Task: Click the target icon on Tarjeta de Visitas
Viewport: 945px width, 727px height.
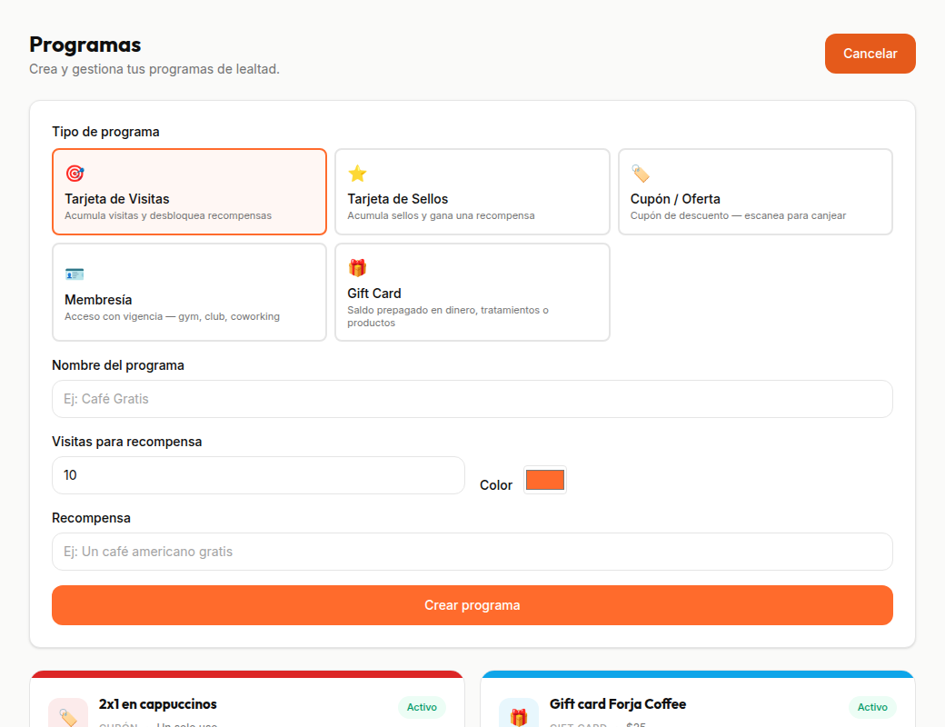Action: [x=75, y=174]
